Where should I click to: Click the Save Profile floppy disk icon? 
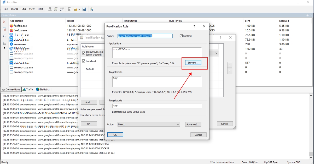84,9
